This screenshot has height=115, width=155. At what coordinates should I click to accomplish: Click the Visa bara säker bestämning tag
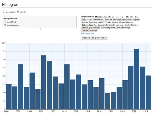(126, 25)
